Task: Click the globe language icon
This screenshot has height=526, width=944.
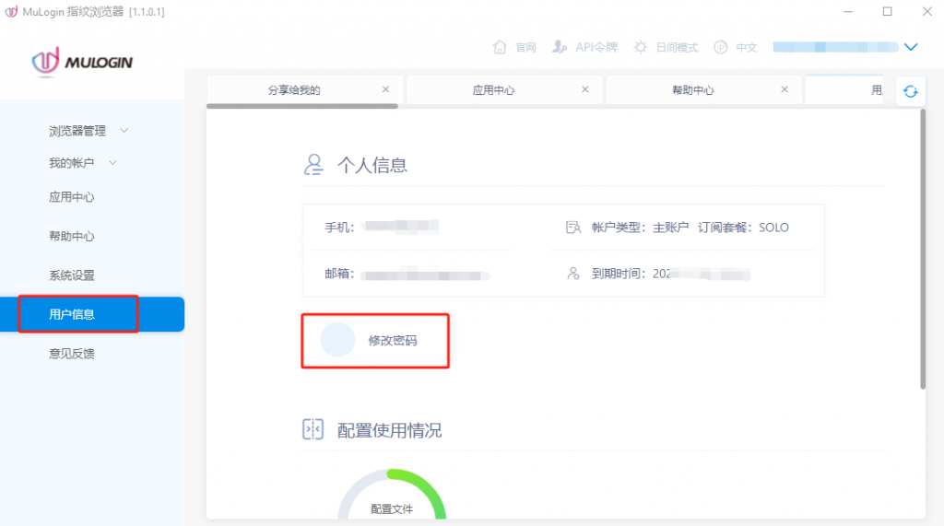Action: [721, 47]
